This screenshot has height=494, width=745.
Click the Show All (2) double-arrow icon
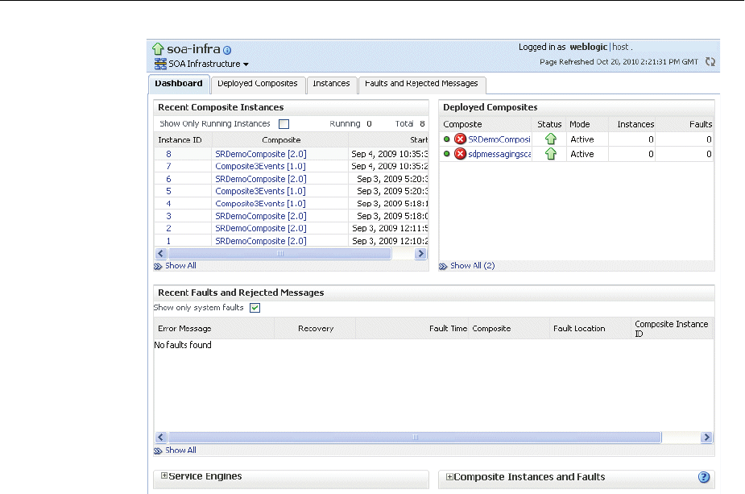(x=443, y=266)
